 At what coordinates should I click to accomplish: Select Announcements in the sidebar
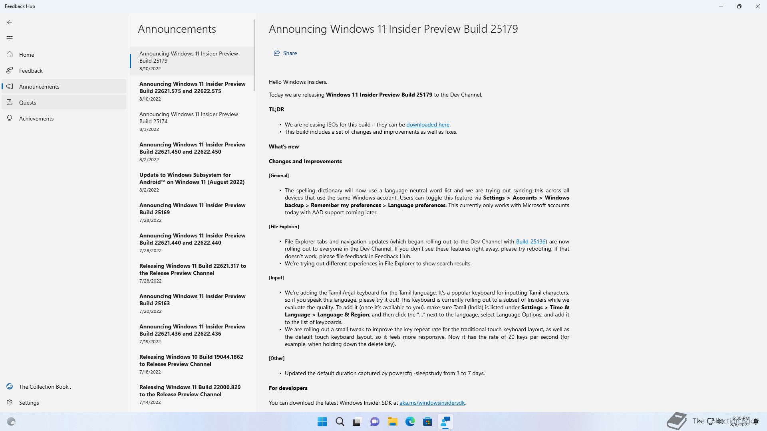(64, 87)
